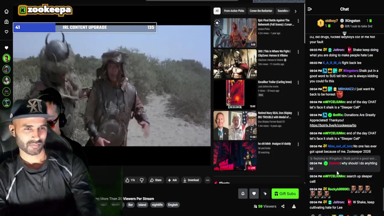The image size is (384, 216).
Task: Open options menu for 300 This Is Where We Fight
Action: [298, 52]
